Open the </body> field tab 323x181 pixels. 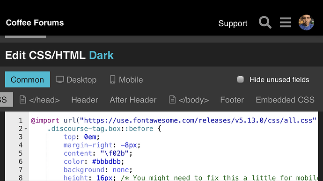pyautogui.click(x=189, y=100)
